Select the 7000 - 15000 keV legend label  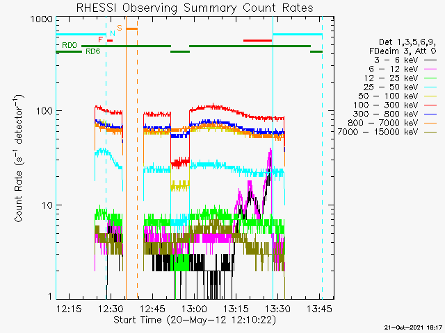point(378,132)
